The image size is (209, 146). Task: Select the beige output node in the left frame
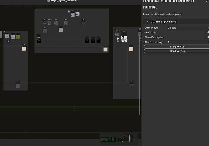24,48
